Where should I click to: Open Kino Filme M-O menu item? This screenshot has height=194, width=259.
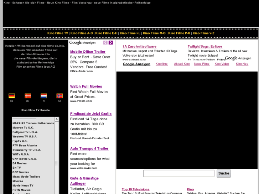pos(154,33)
